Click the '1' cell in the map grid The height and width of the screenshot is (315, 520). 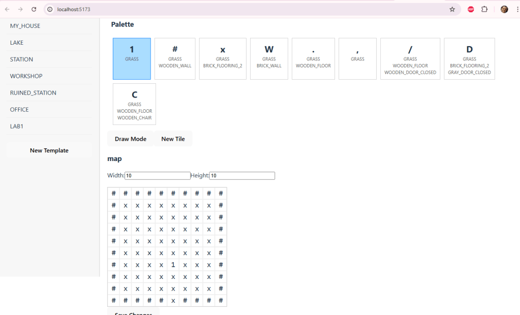pyautogui.click(x=173, y=265)
